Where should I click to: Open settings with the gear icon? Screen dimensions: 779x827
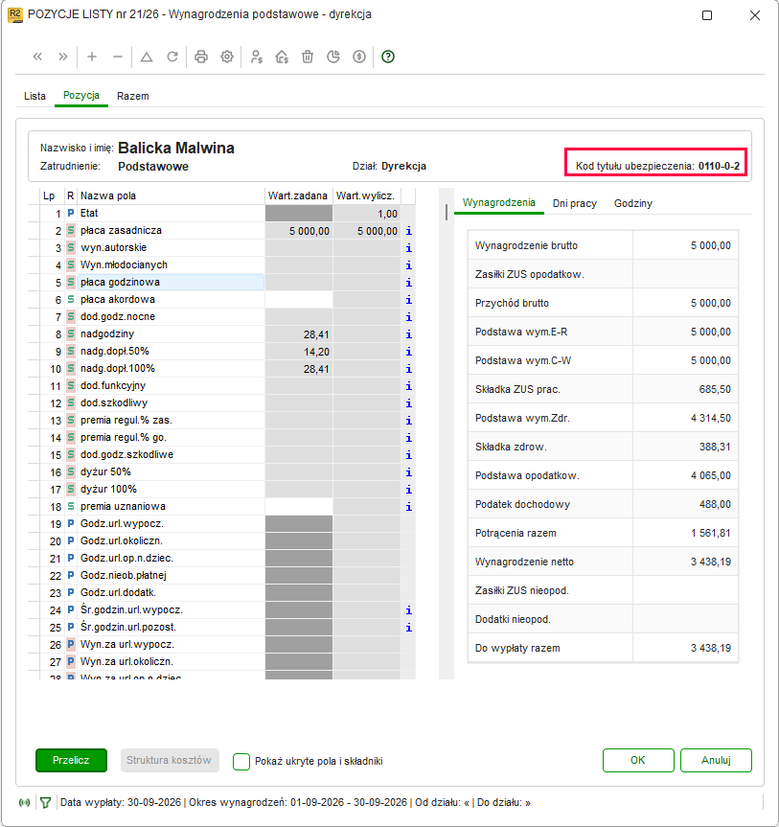click(227, 57)
